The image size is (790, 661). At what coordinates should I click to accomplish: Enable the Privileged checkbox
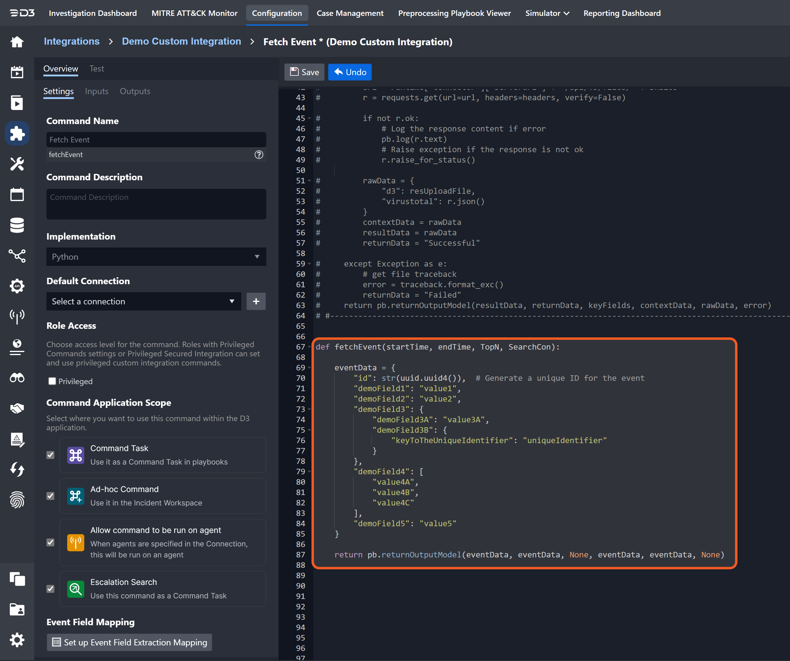click(x=52, y=381)
